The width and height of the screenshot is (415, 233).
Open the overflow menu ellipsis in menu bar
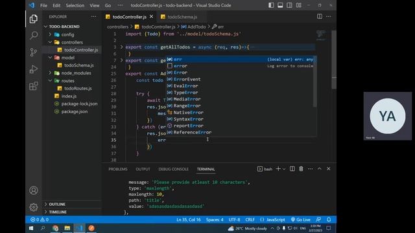(120, 5)
